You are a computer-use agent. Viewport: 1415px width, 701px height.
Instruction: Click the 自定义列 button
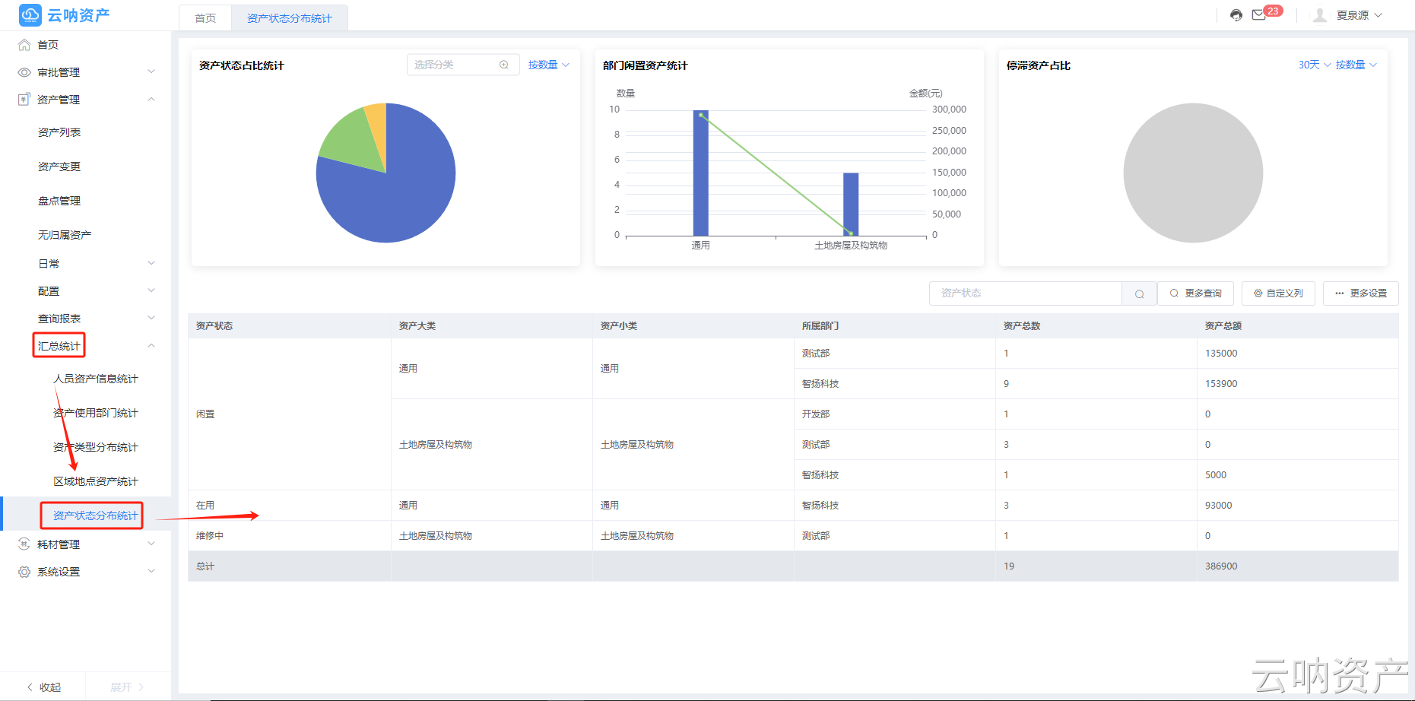coord(1278,293)
